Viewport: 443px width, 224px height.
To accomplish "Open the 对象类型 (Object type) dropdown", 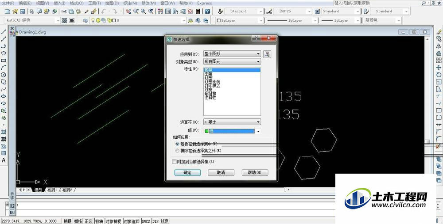I will (232, 61).
